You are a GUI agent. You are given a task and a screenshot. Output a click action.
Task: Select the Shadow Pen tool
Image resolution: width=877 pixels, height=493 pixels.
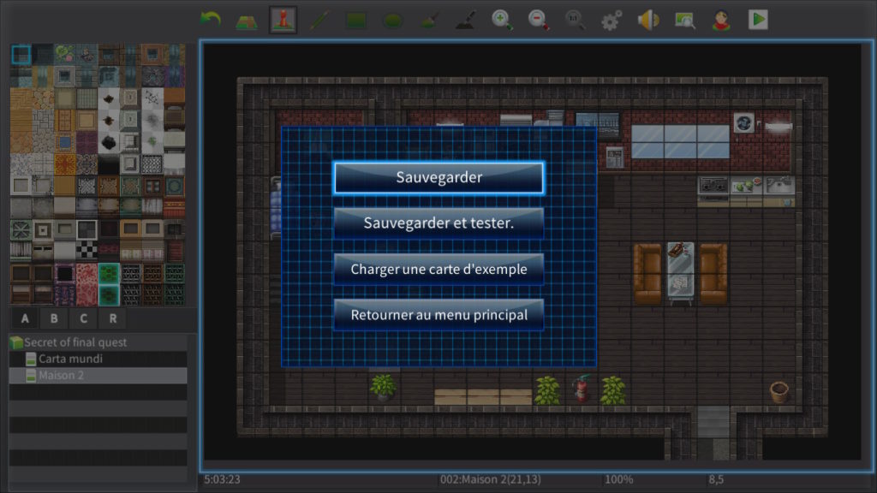465,21
